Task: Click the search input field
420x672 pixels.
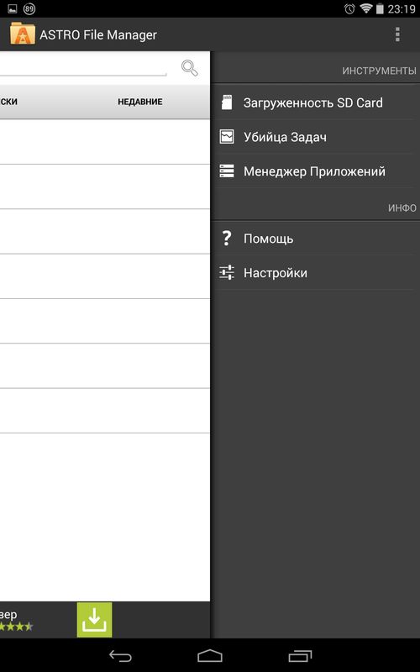Action: tap(83, 68)
